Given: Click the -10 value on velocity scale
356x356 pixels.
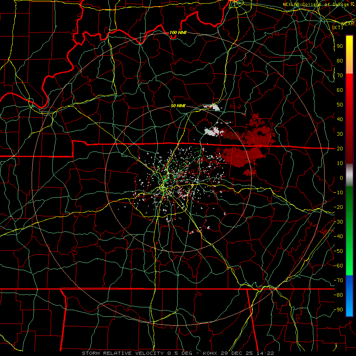Looking at the screenshot, I should 338,193.
